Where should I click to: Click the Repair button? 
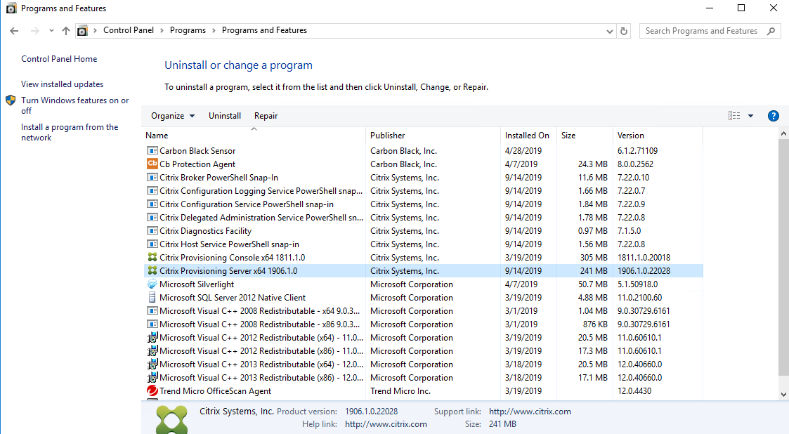click(266, 116)
